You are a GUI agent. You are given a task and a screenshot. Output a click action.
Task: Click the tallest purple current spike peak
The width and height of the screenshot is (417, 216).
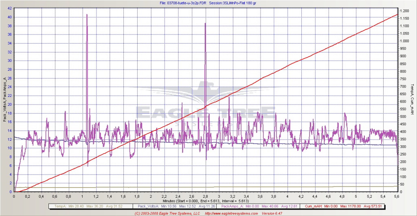pos(87,15)
